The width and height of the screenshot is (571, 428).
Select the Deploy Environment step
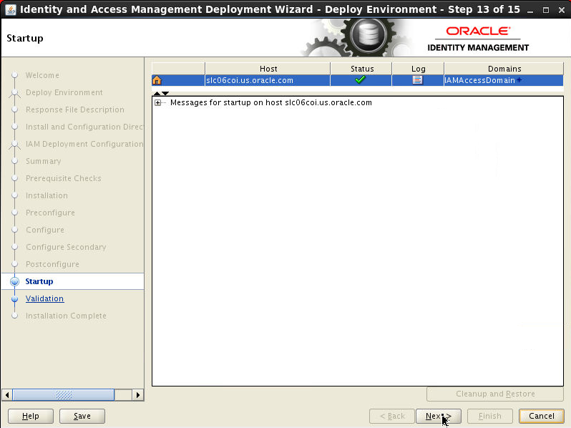(x=64, y=92)
